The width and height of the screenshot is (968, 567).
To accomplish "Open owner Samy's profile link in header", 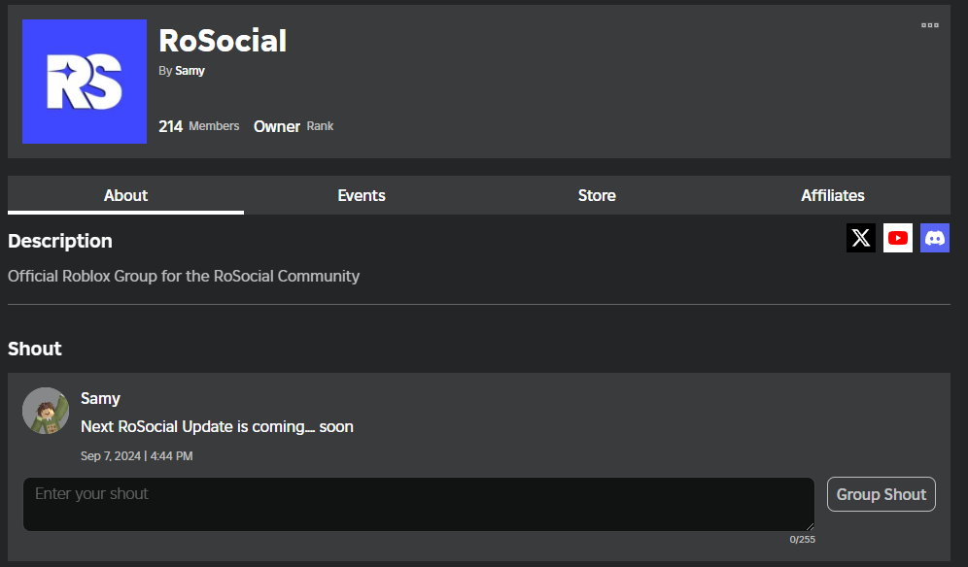I will pyautogui.click(x=190, y=71).
